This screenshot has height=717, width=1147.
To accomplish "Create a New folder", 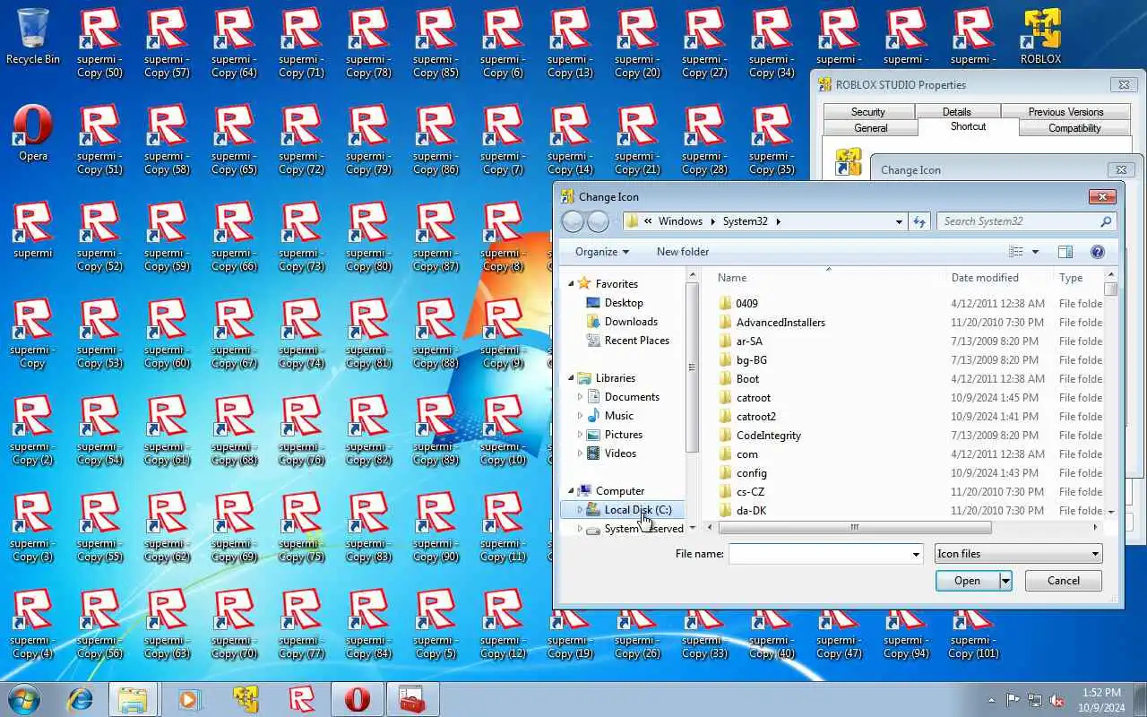I will point(683,252).
